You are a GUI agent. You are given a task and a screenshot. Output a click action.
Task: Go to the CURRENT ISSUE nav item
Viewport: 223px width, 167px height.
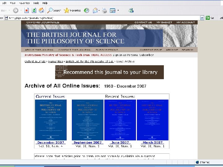151,50
